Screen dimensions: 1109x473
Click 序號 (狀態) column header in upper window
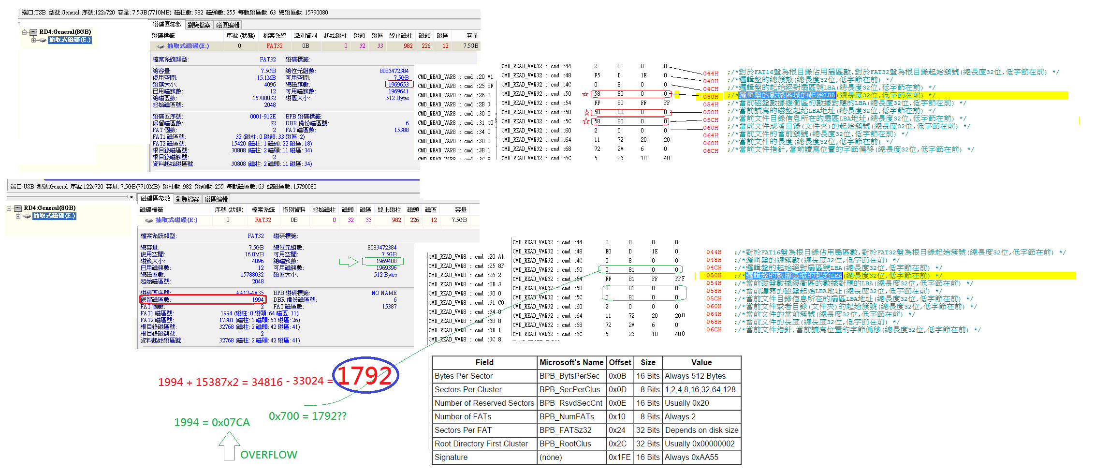click(241, 36)
